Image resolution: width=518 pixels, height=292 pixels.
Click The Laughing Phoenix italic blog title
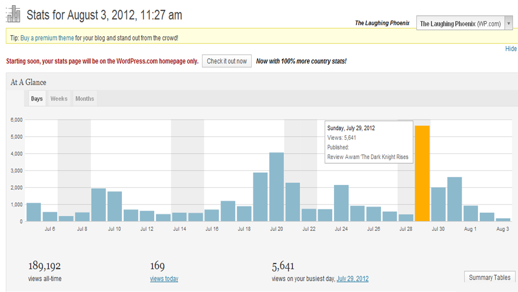click(382, 23)
